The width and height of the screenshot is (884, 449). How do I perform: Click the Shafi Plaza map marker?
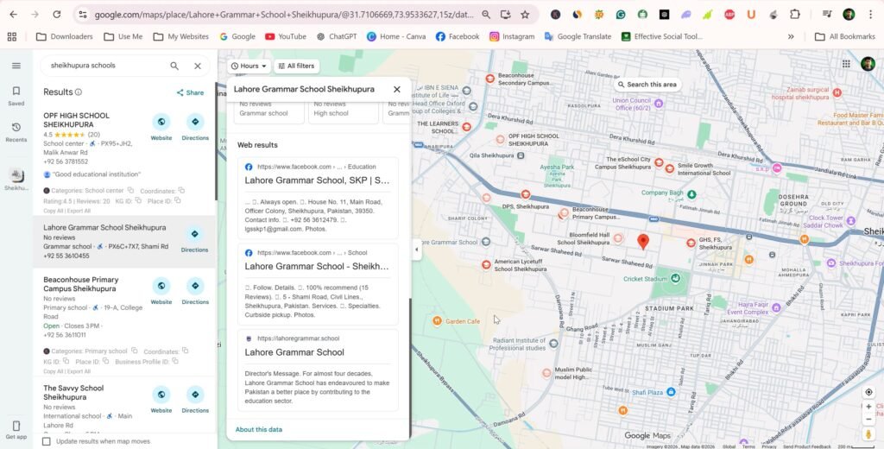pyautogui.click(x=671, y=391)
